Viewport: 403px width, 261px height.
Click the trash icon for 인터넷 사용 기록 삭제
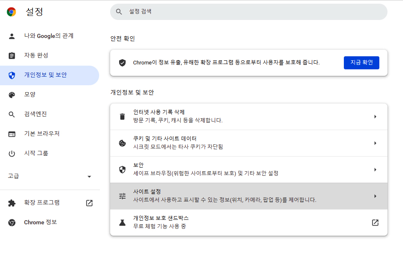click(122, 117)
